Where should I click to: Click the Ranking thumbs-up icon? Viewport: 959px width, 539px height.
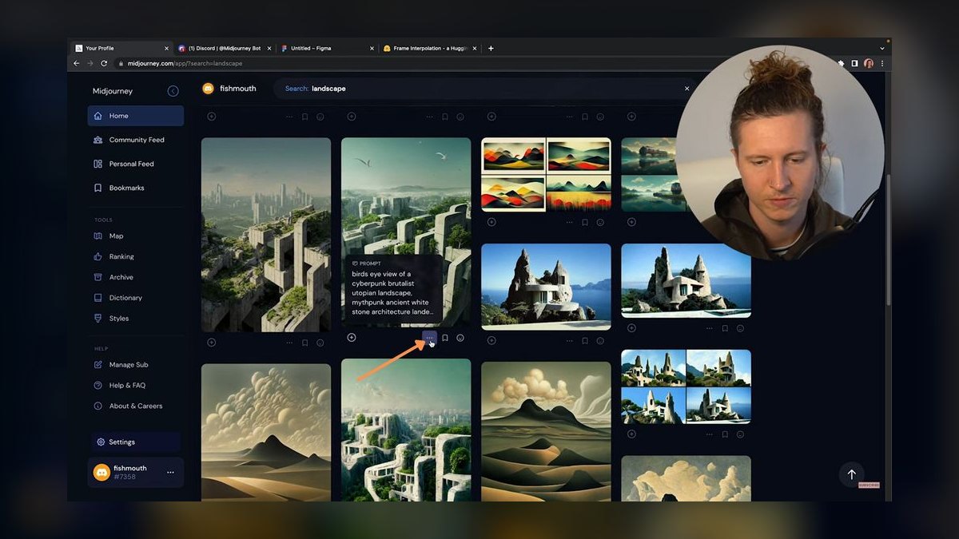coord(97,256)
